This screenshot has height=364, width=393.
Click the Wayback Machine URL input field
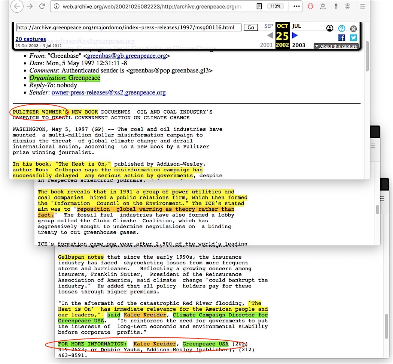128,27
